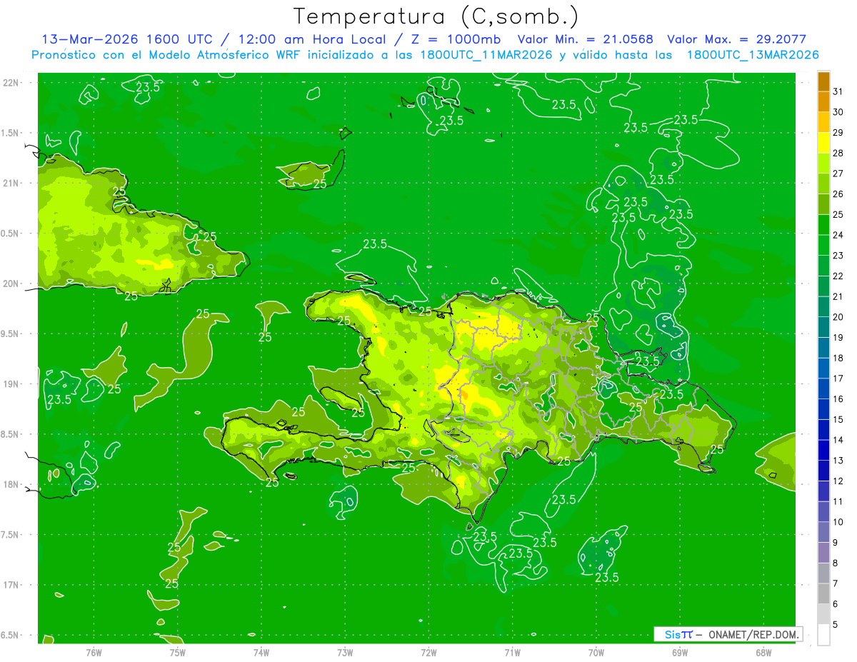Click the dark blue swatch between 12 and 13
The width and height of the screenshot is (857, 662).
coord(824,471)
